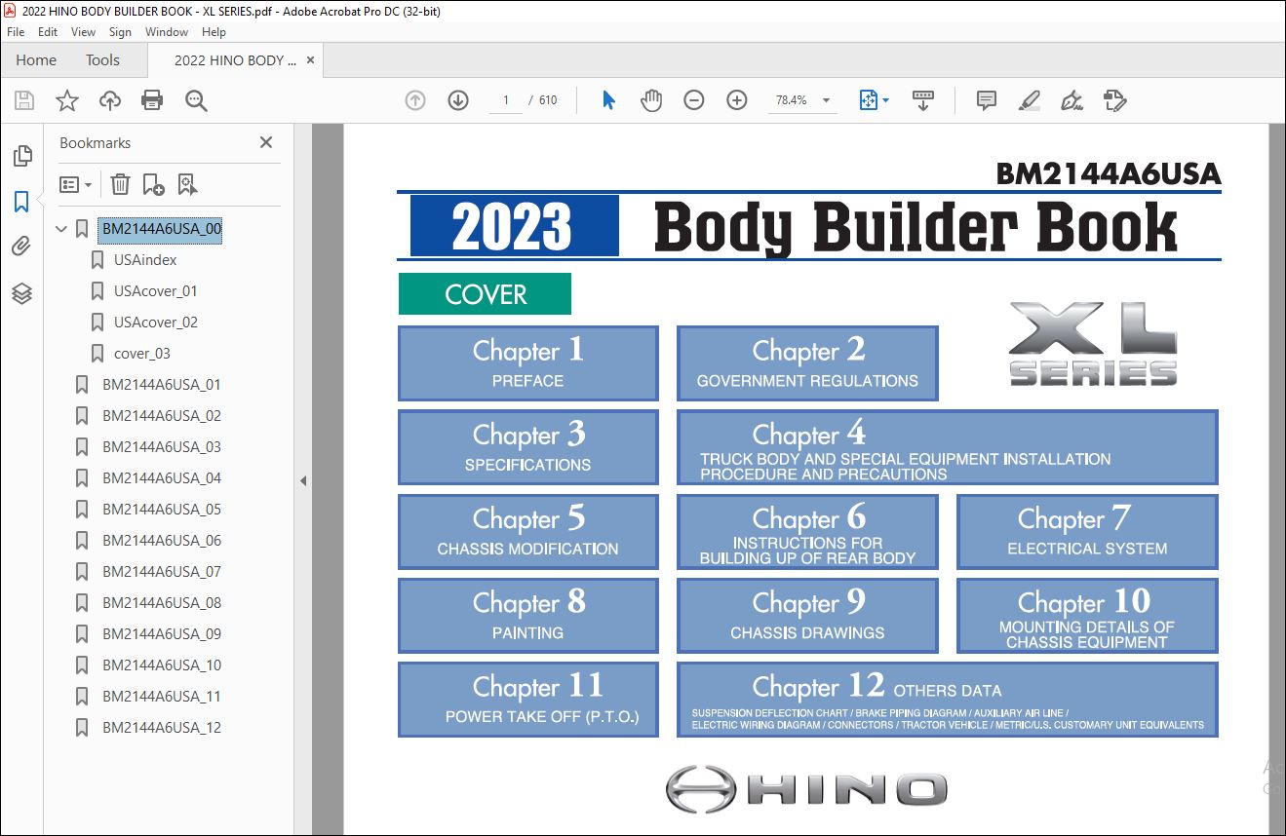The image size is (1286, 836).
Task: Jump to the USAindex bookmark
Action: [x=145, y=260]
